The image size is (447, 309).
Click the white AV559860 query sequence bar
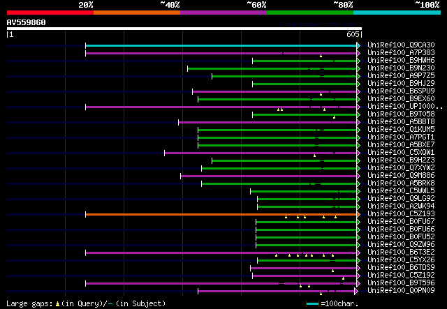(x=184, y=29)
